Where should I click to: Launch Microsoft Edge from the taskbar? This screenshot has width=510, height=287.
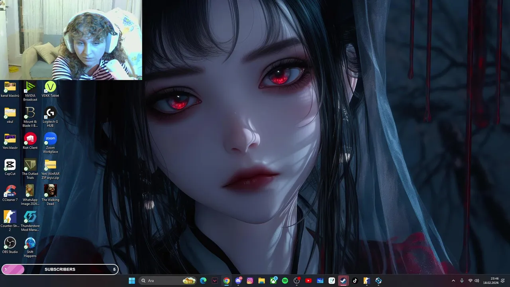tap(203, 281)
